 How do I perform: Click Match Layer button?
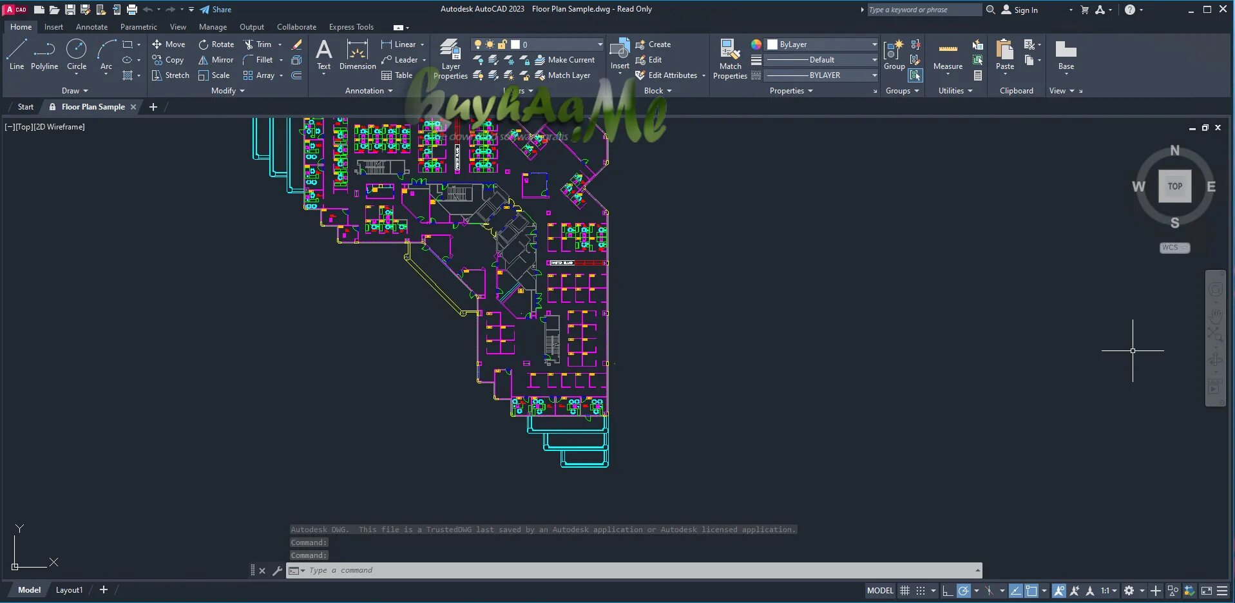[x=562, y=75]
